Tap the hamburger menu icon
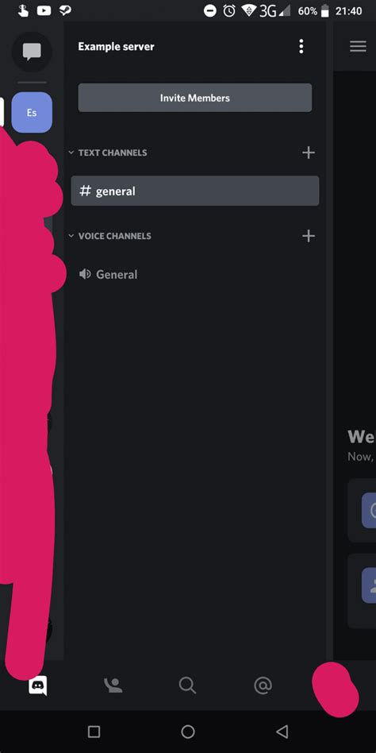Screen dimensions: 376x753 [358, 47]
